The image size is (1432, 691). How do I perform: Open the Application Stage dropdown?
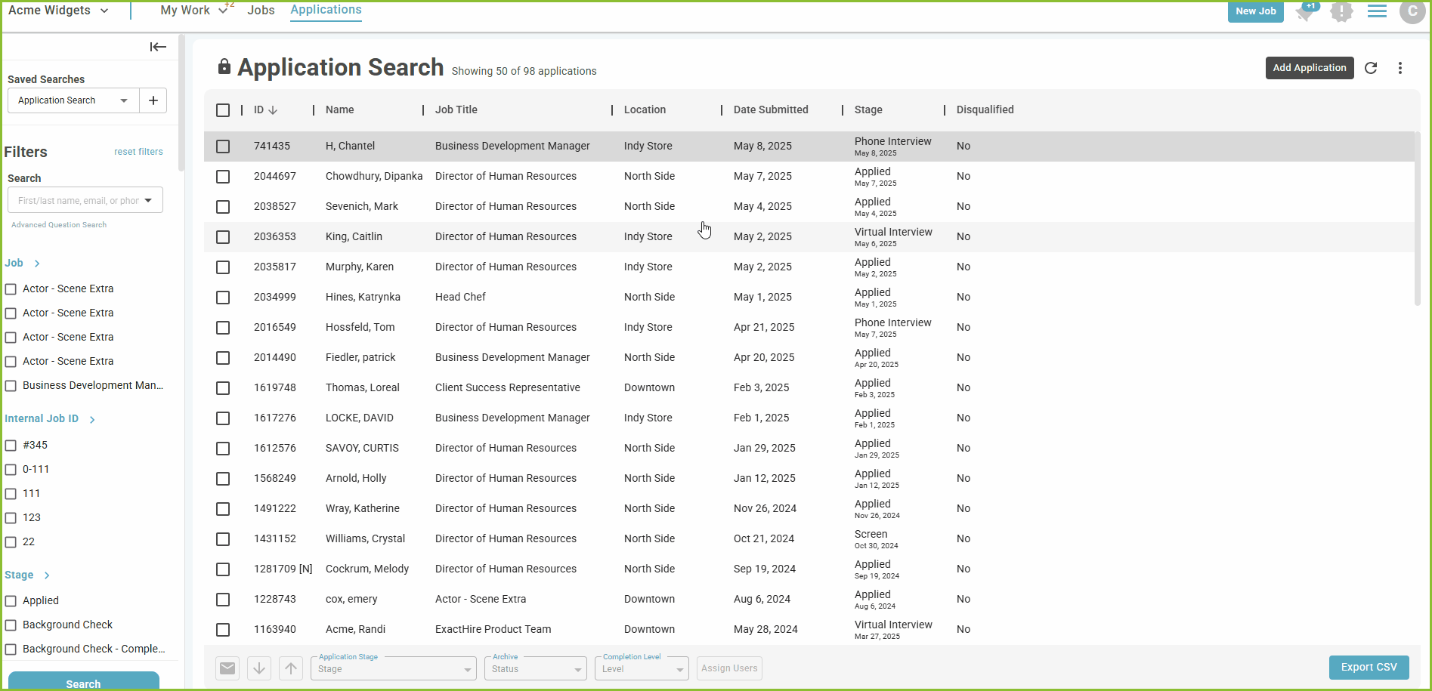tap(393, 668)
